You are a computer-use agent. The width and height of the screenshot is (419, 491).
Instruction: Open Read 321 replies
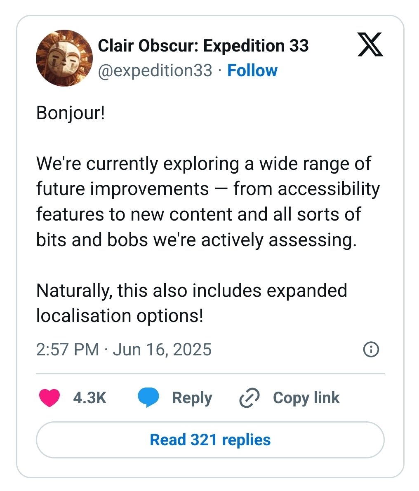[x=210, y=440]
